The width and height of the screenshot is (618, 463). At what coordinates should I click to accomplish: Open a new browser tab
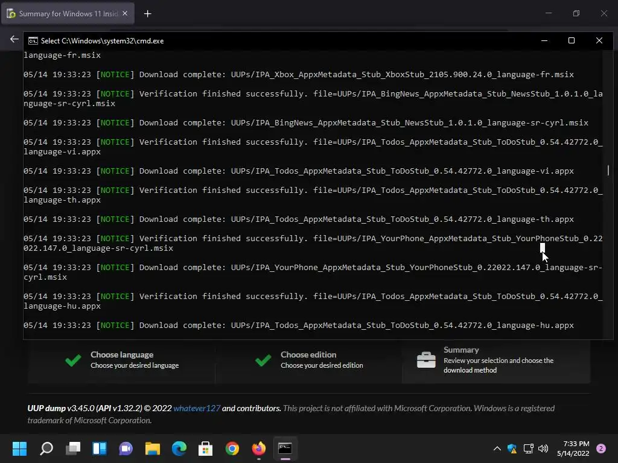[147, 14]
